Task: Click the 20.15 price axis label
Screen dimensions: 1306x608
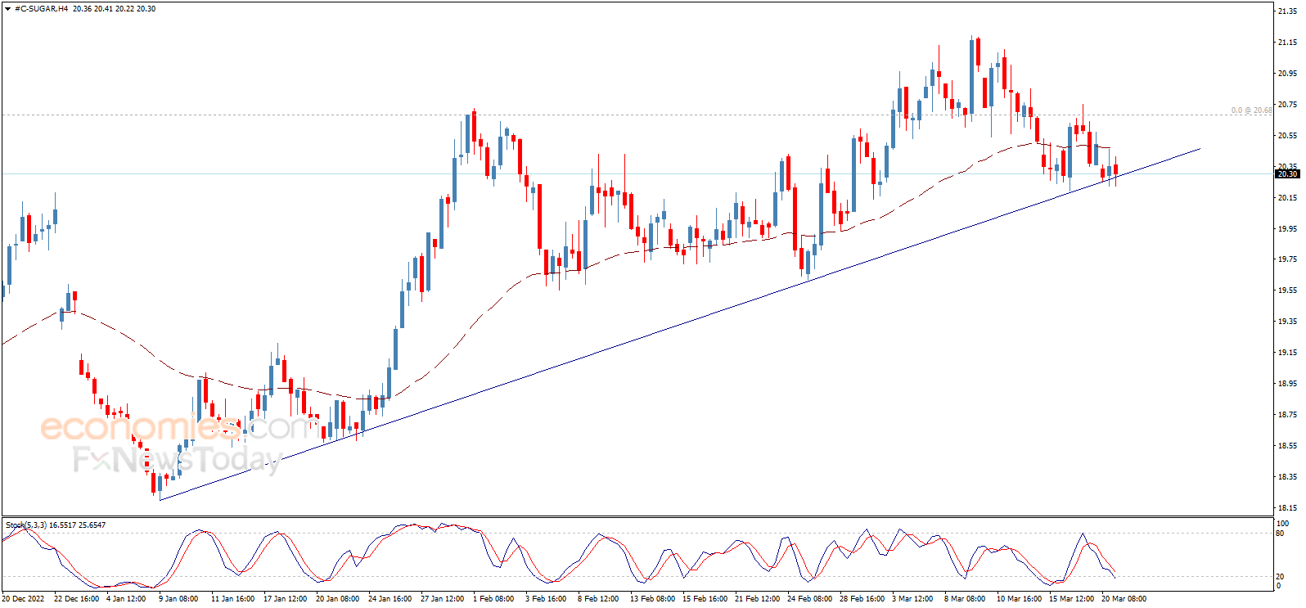Action: pyautogui.click(x=1287, y=197)
